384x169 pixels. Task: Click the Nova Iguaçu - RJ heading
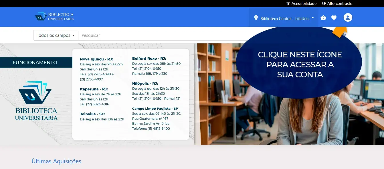pyautogui.click(x=96, y=59)
